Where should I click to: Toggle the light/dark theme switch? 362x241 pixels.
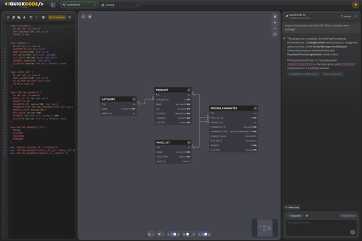pyautogui.click(x=205, y=234)
